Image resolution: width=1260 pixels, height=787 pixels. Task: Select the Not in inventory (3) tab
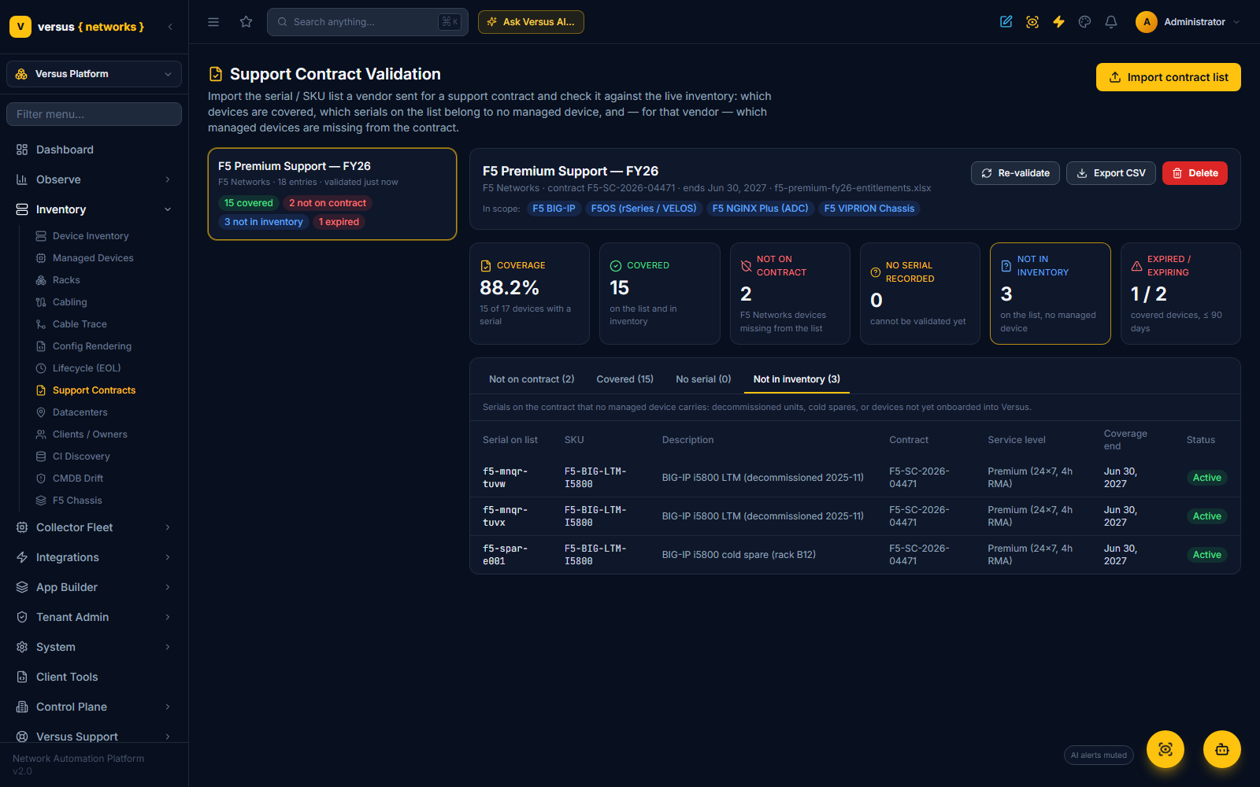point(797,379)
